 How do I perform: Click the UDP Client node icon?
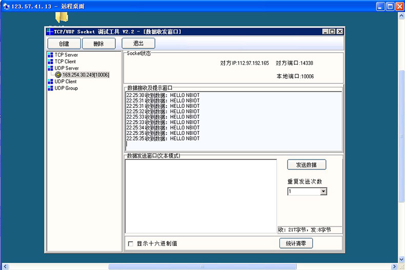point(50,81)
